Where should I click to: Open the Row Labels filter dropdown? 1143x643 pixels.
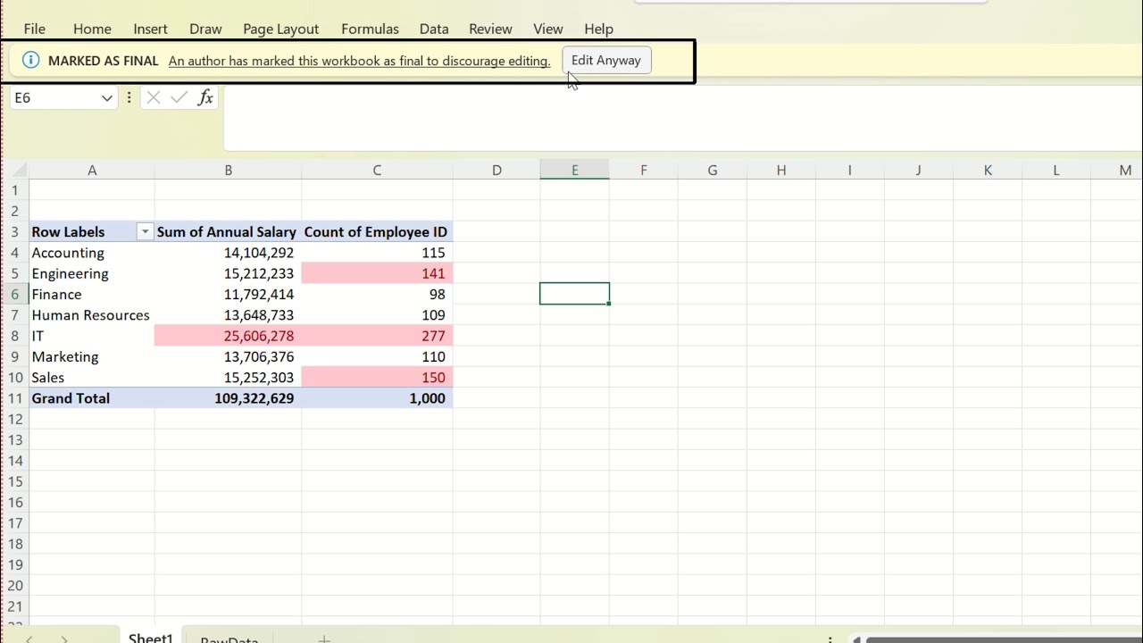[145, 231]
